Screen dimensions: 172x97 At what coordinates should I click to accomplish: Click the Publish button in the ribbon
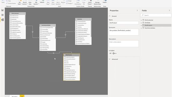105,2
